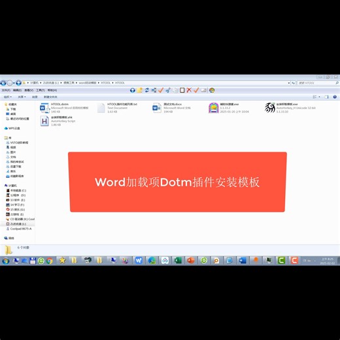Toggle the preview pane button

(x=326, y=97)
